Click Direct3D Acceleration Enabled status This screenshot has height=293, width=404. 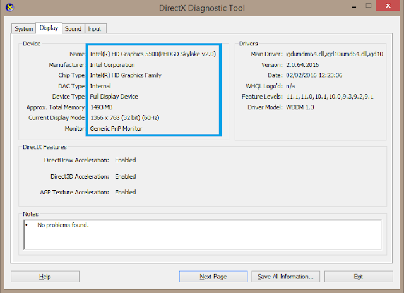126,176
